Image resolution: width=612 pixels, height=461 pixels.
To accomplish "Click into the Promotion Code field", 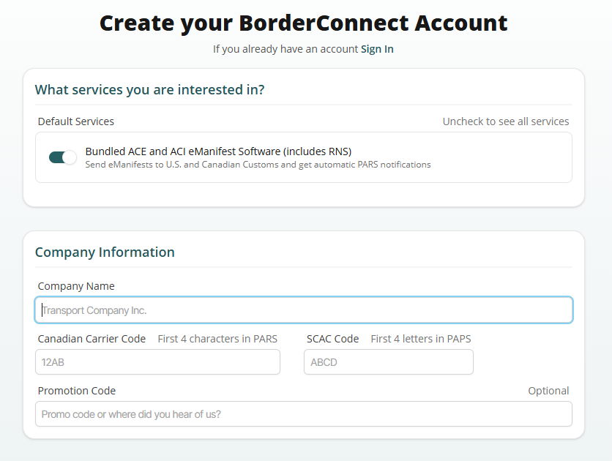I will click(x=304, y=414).
